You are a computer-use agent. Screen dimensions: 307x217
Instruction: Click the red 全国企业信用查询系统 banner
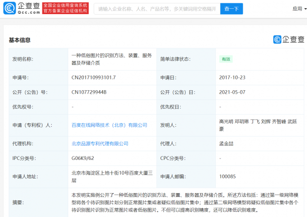pos(65,8)
